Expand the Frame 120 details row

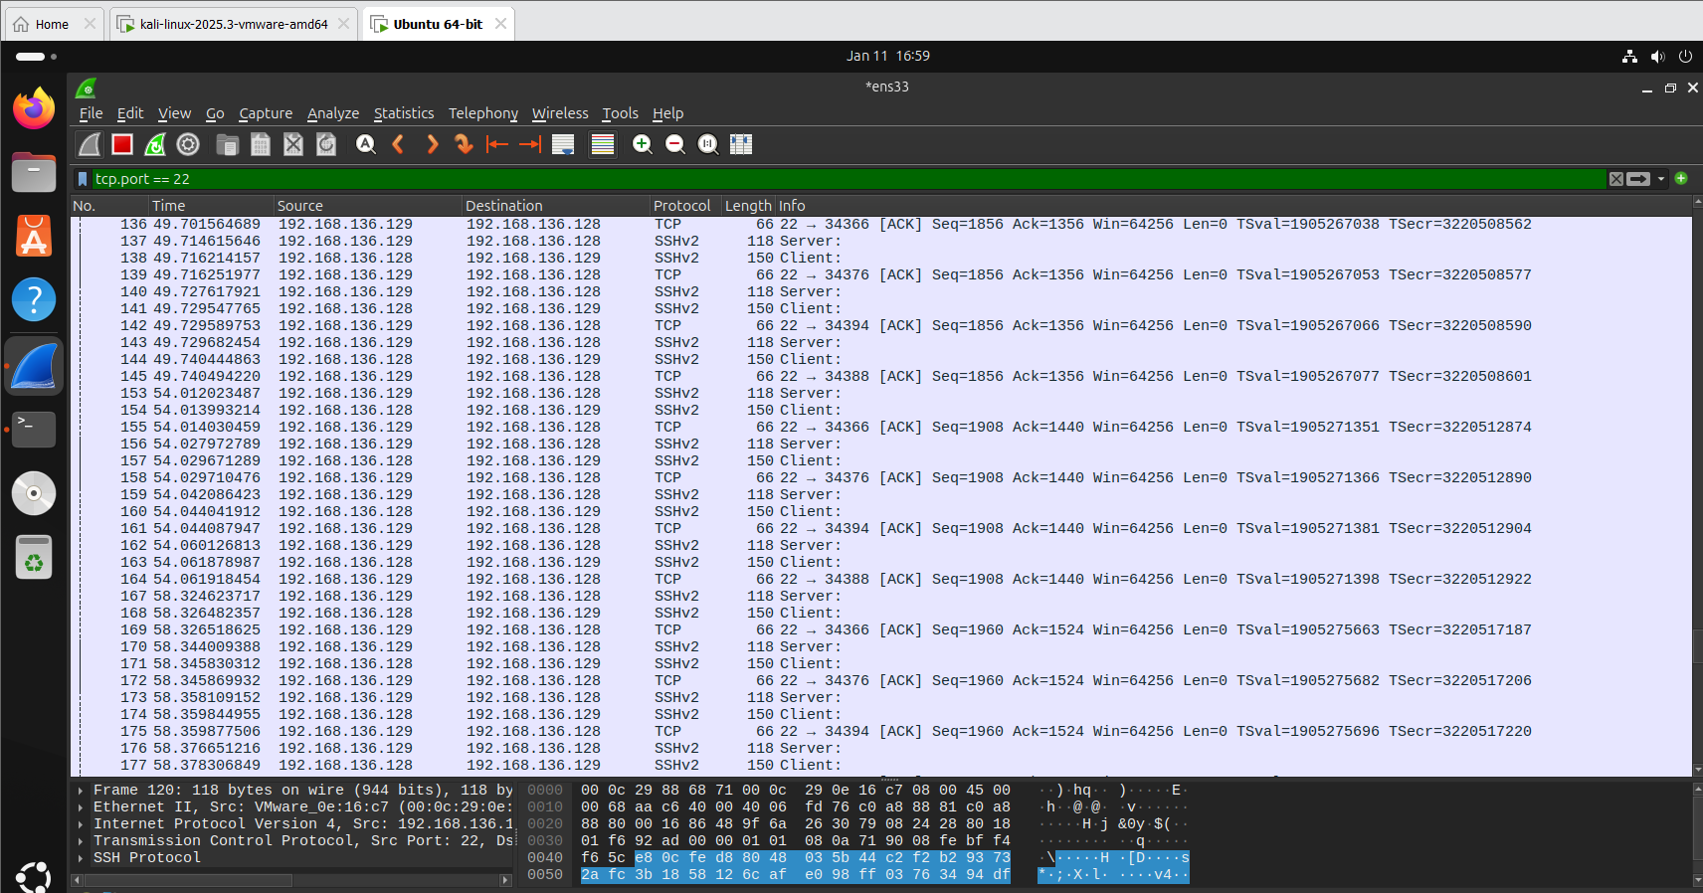tap(80, 791)
